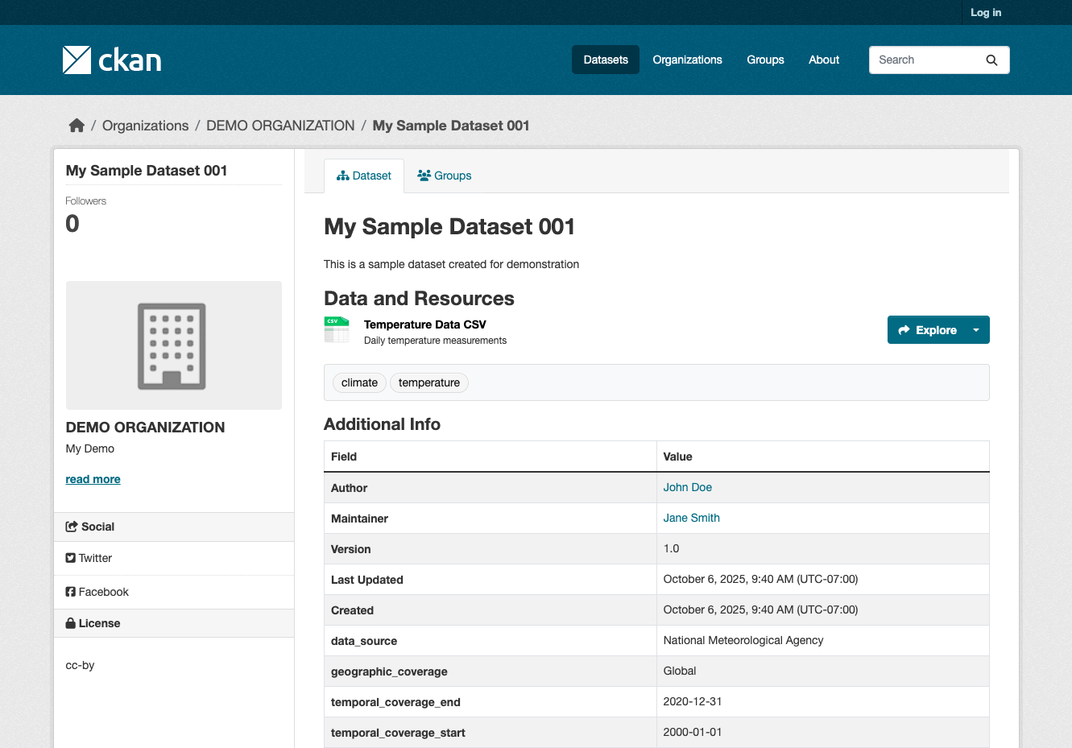The image size is (1072, 748).
Task: Click the cc-by license text
Action: pos(81,665)
